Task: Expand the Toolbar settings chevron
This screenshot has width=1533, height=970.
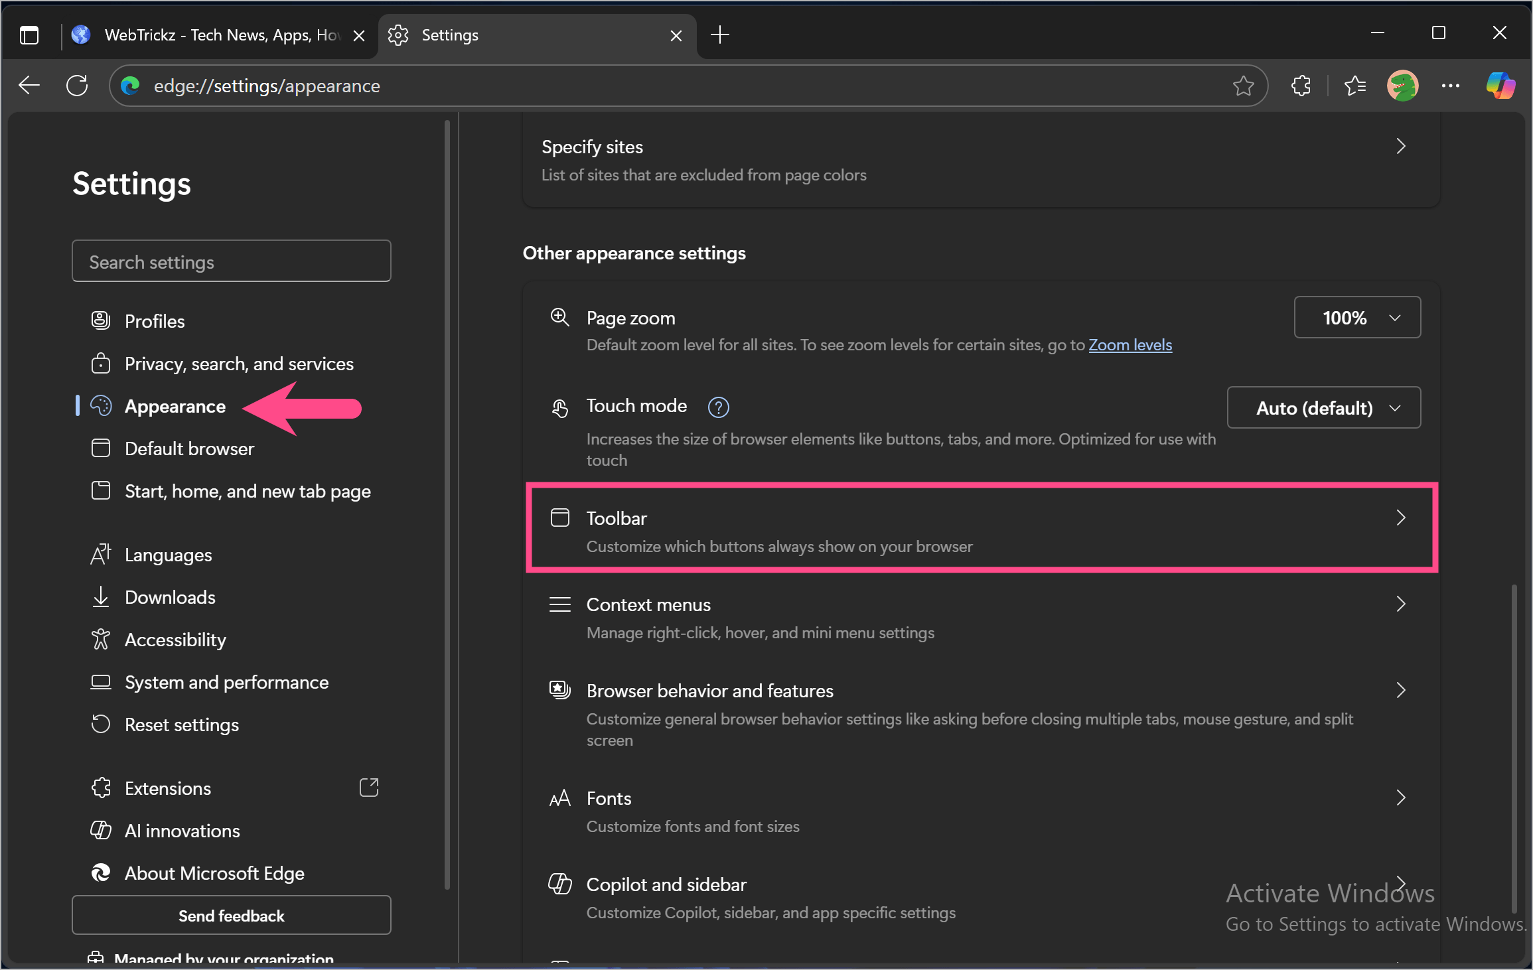Action: click(x=1401, y=518)
